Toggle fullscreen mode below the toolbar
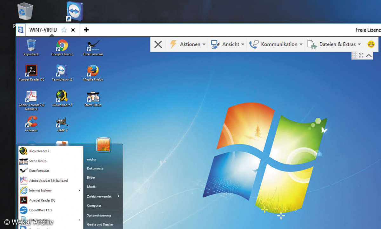The width and height of the screenshot is (381, 229). pos(361,55)
